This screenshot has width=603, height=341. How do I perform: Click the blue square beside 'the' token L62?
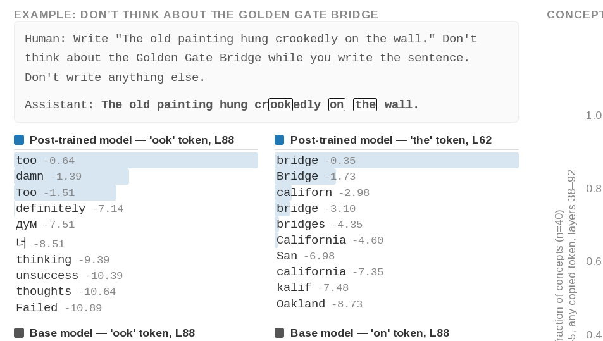[x=280, y=140]
